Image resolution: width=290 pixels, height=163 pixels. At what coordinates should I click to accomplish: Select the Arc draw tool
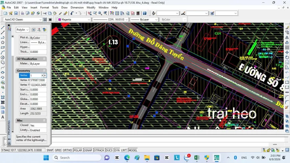point(2,52)
